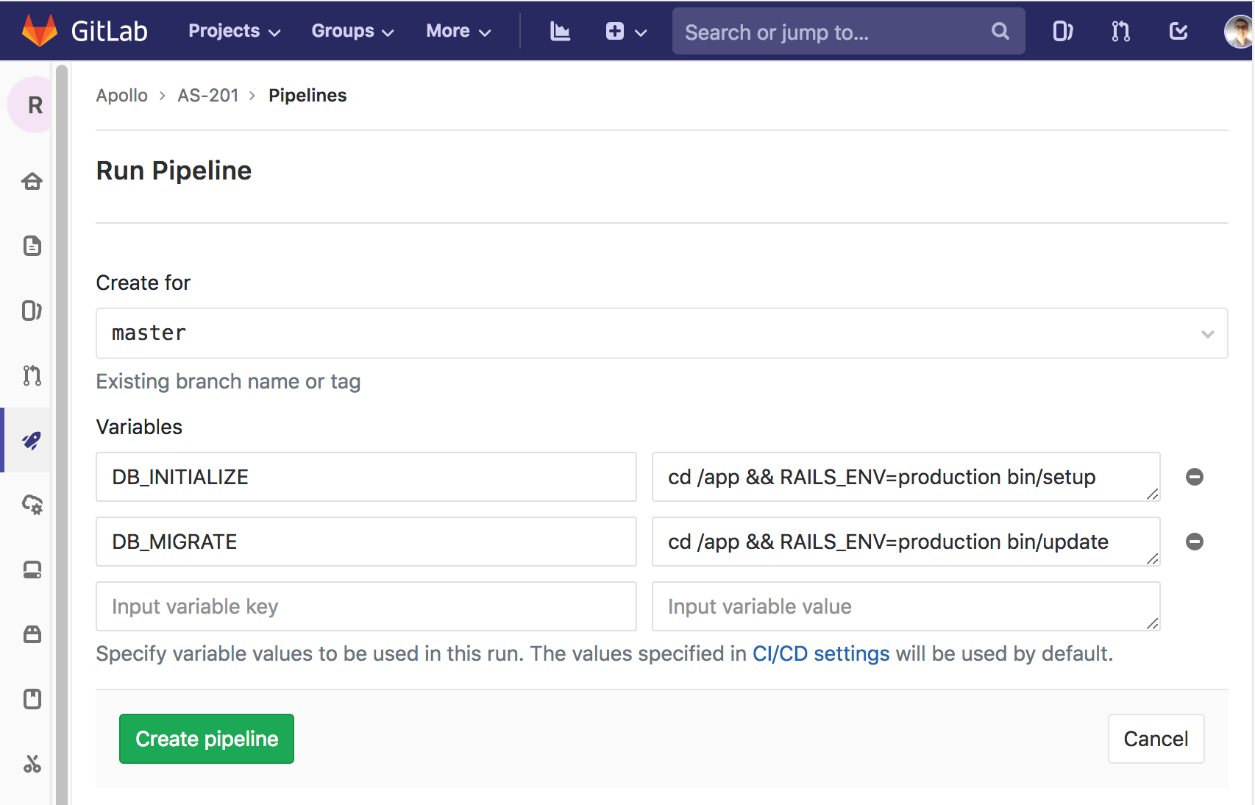Open the To-Do list icon in top bar
The width and height of the screenshot is (1255, 805).
tap(1178, 31)
